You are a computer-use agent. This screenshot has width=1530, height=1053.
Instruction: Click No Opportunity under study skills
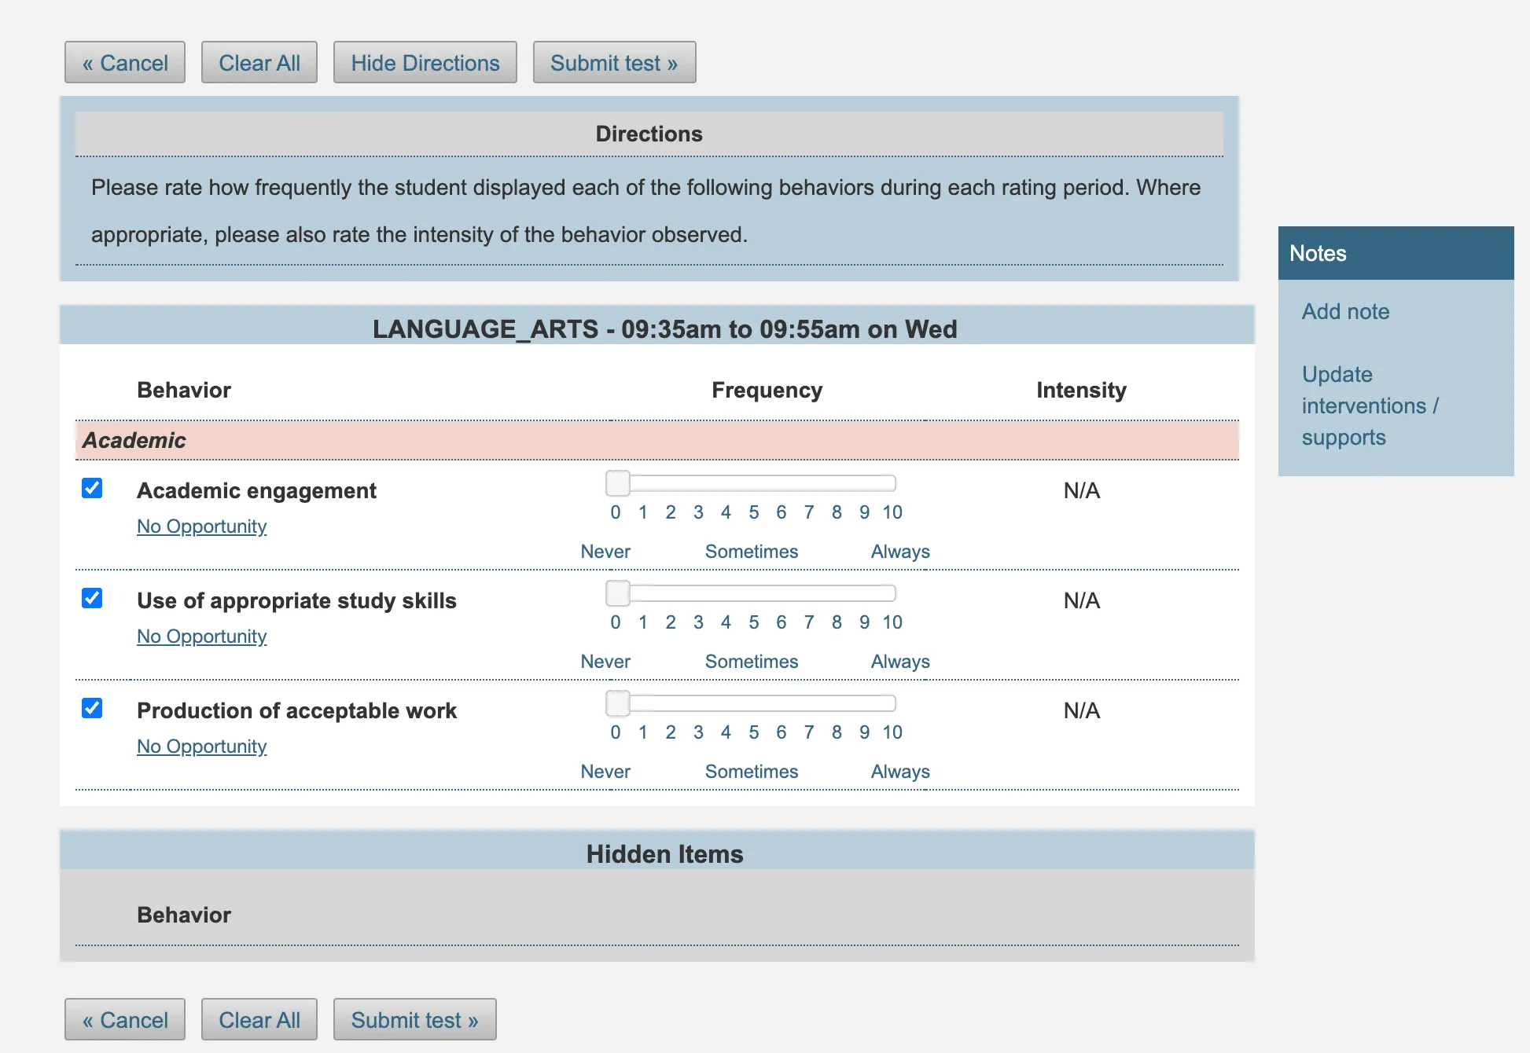tap(202, 637)
